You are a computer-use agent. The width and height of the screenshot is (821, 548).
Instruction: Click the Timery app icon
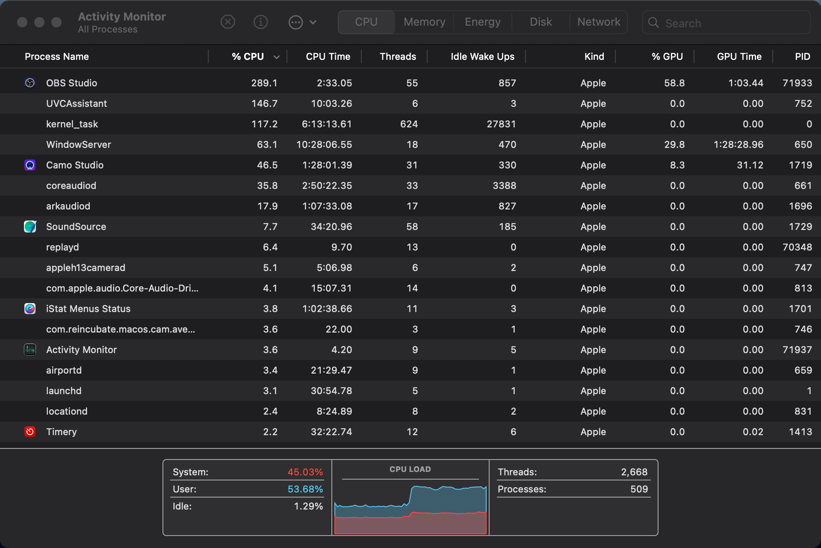point(30,432)
